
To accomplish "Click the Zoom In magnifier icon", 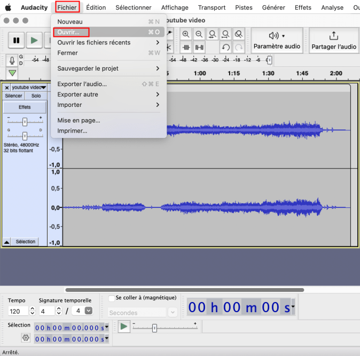I will click(186, 34).
